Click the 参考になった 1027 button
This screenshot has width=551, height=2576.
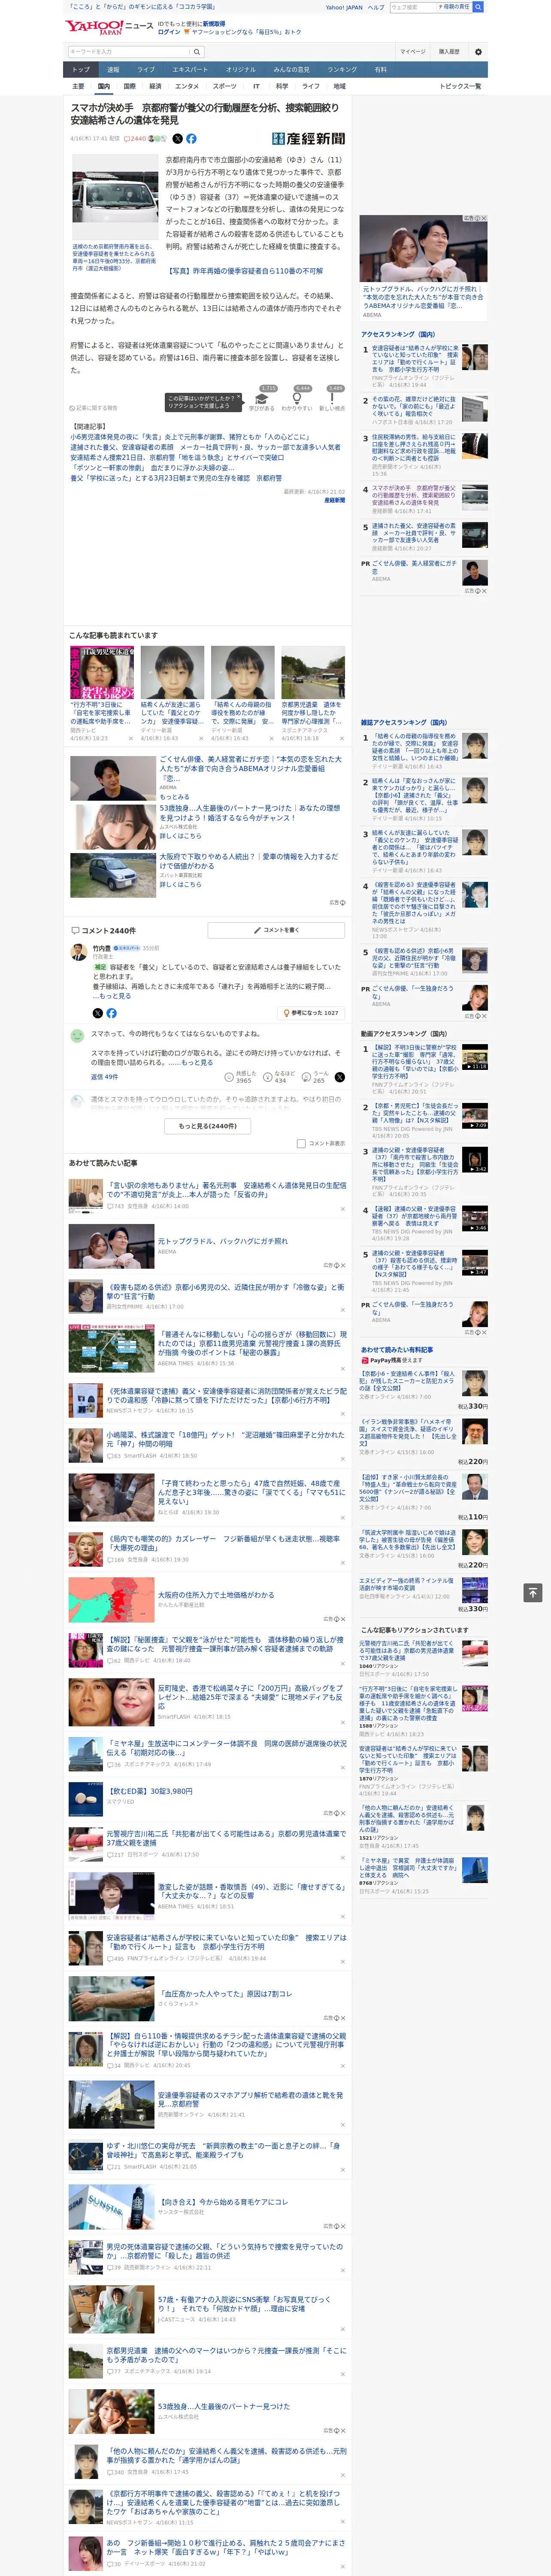tap(311, 1013)
